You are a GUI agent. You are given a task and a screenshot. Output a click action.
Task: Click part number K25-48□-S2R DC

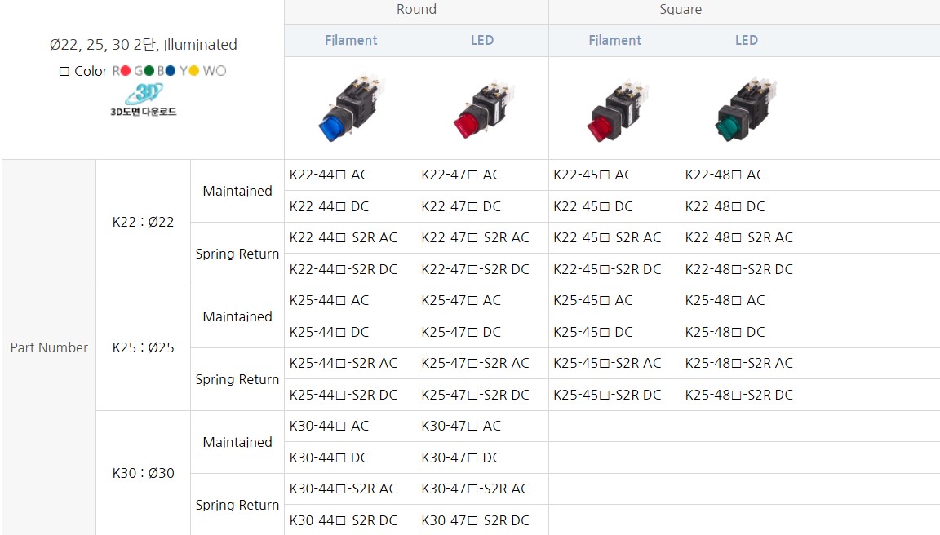(x=738, y=395)
